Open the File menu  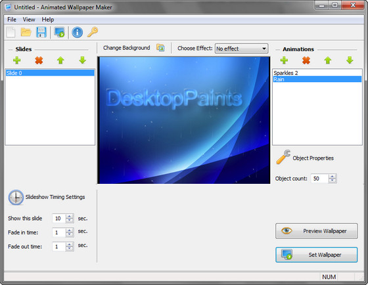click(12, 20)
